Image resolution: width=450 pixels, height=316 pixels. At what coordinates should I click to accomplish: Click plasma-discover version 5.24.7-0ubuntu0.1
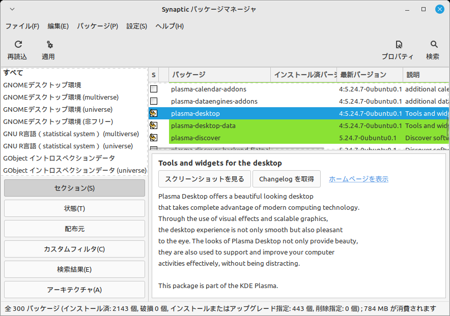(x=368, y=138)
